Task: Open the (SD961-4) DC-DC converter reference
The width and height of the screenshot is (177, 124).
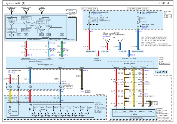Action: click(x=106, y=36)
